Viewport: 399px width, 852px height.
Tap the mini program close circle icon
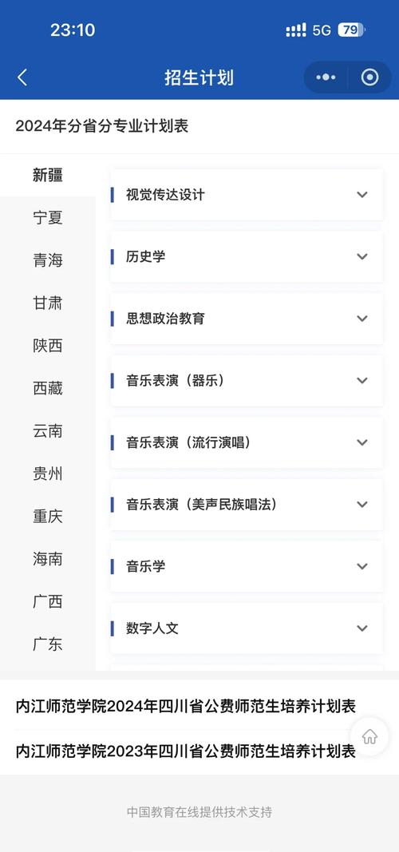pos(369,77)
